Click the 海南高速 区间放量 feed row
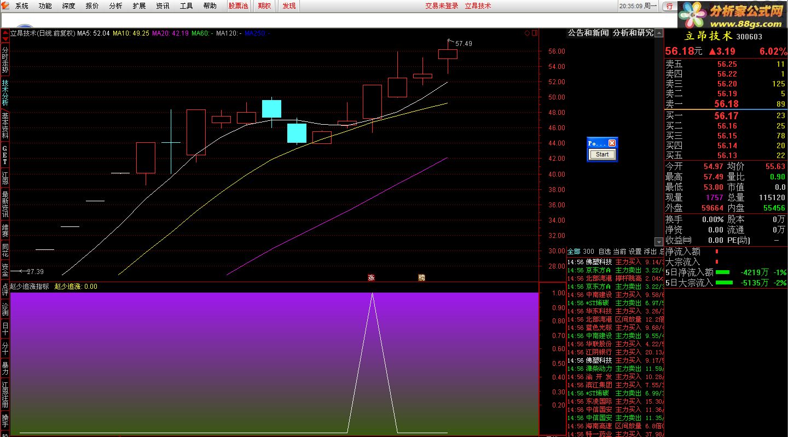 pos(615,426)
